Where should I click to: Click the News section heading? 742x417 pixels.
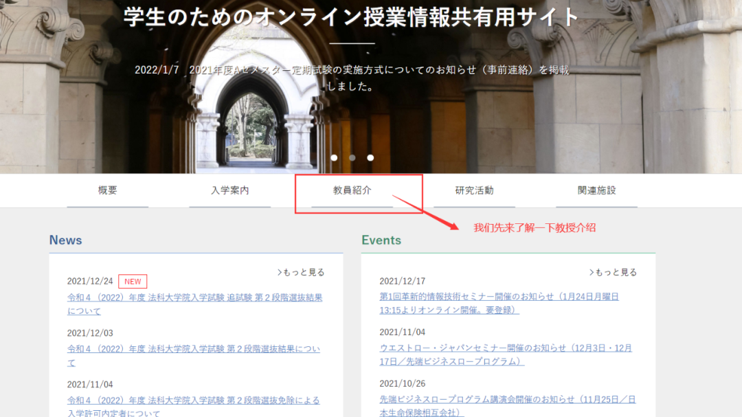coord(66,240)
